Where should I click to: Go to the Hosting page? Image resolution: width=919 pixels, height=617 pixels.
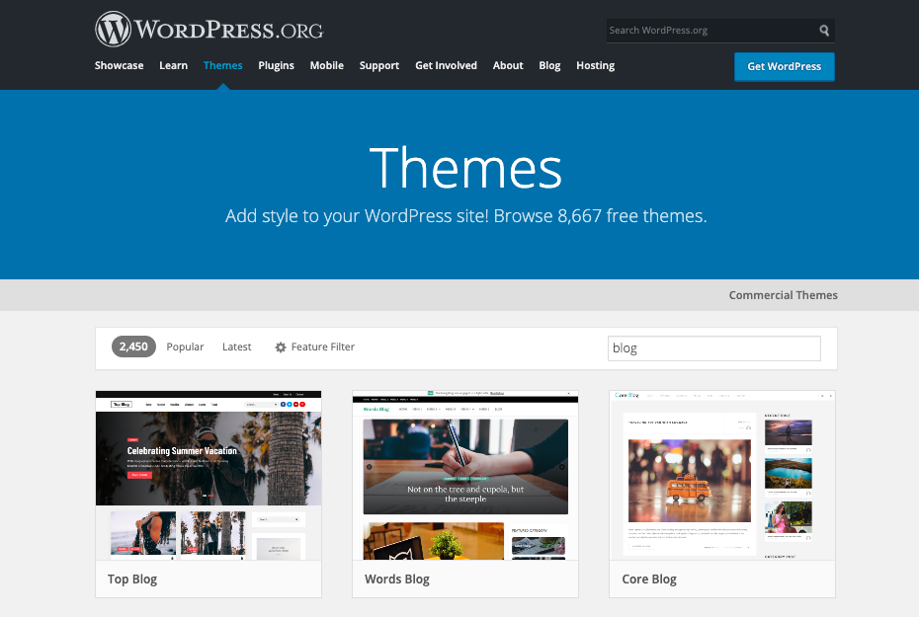pos(595,66)
